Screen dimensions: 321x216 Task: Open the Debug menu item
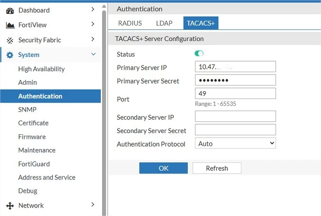click(28, 191)
